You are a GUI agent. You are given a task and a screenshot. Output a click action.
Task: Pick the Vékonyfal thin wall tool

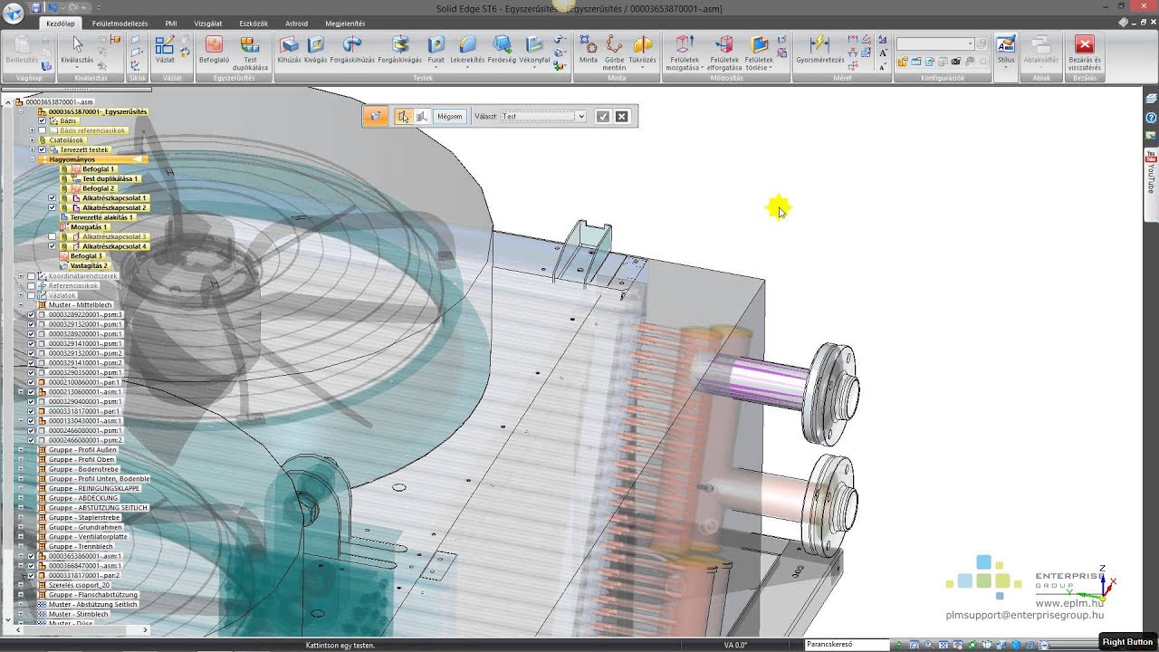click(x=534, y=50)
